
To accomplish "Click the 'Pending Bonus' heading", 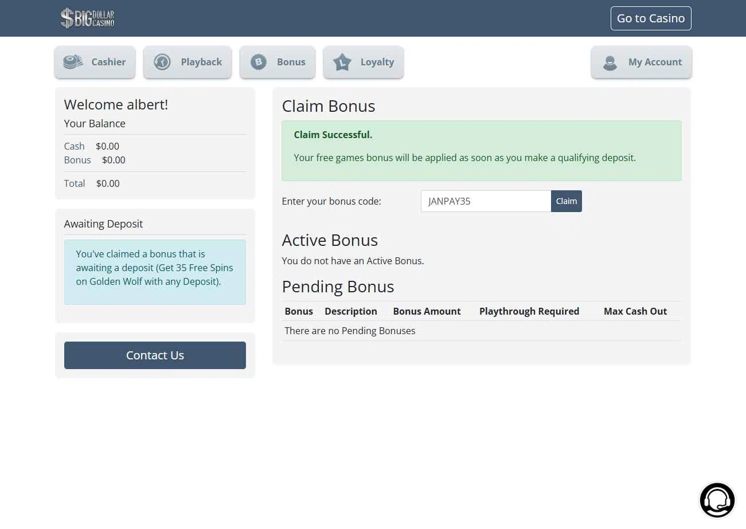I will pyautogui.click(x=338, y=287).
